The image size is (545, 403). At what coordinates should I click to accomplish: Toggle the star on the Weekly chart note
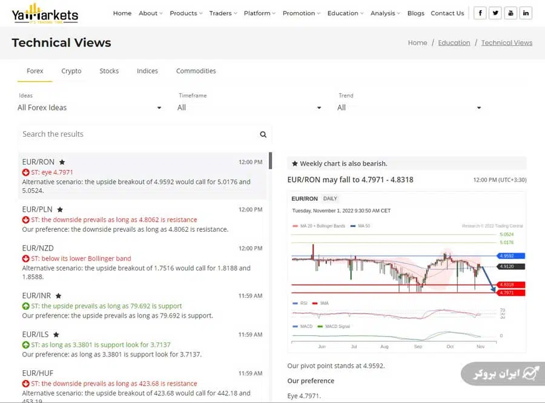click(294, 163)
